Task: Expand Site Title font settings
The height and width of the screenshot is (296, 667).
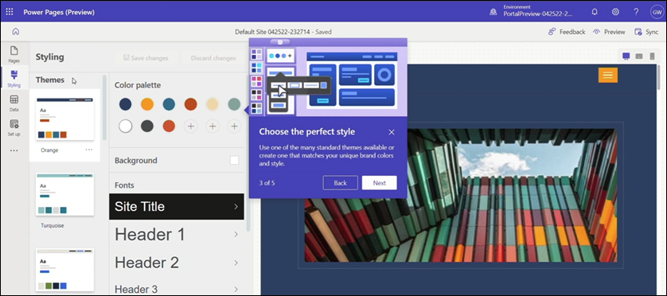Action: 177,207
